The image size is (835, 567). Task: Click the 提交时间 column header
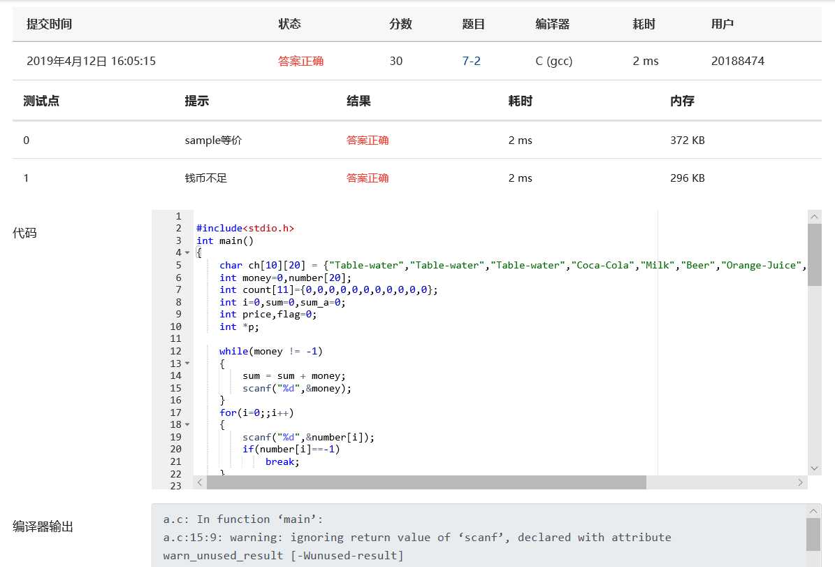(49, 24)
